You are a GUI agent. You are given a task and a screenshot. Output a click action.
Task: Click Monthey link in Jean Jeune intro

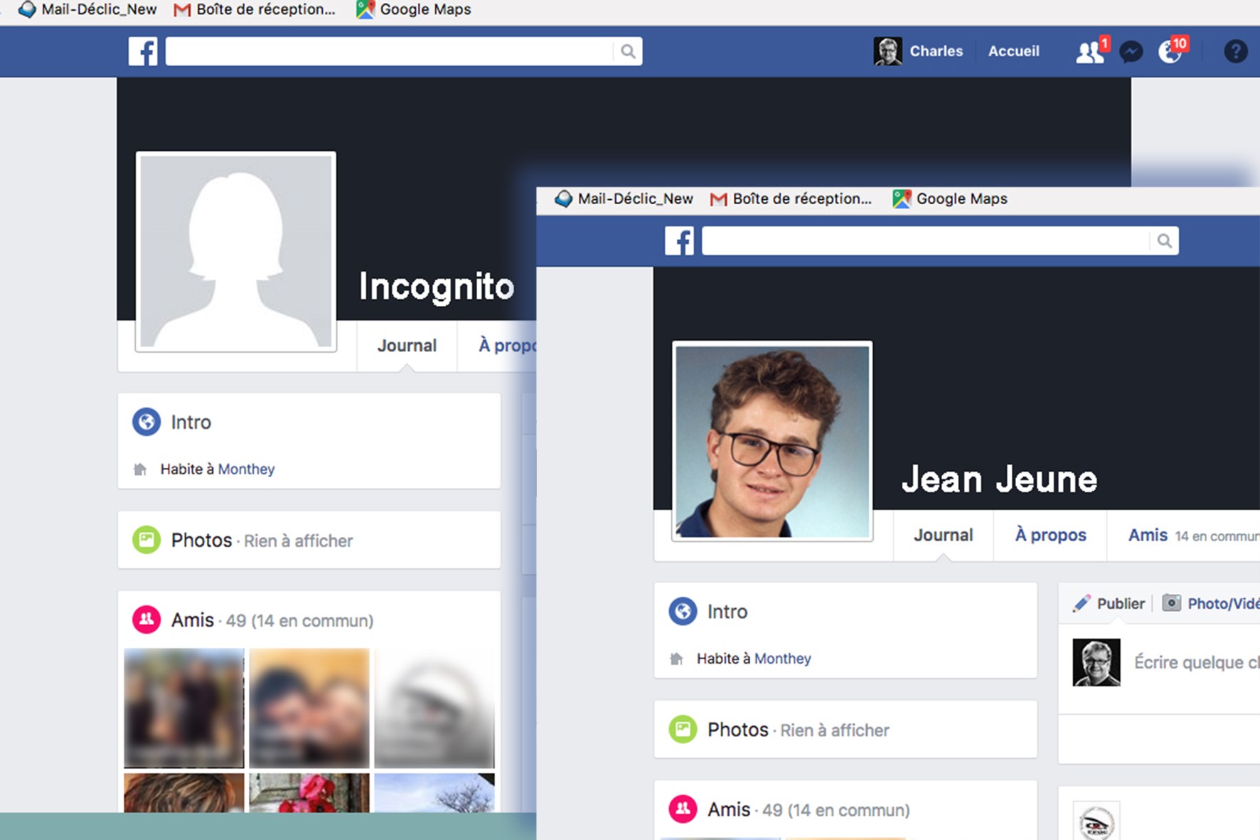(x=782, y=659)
